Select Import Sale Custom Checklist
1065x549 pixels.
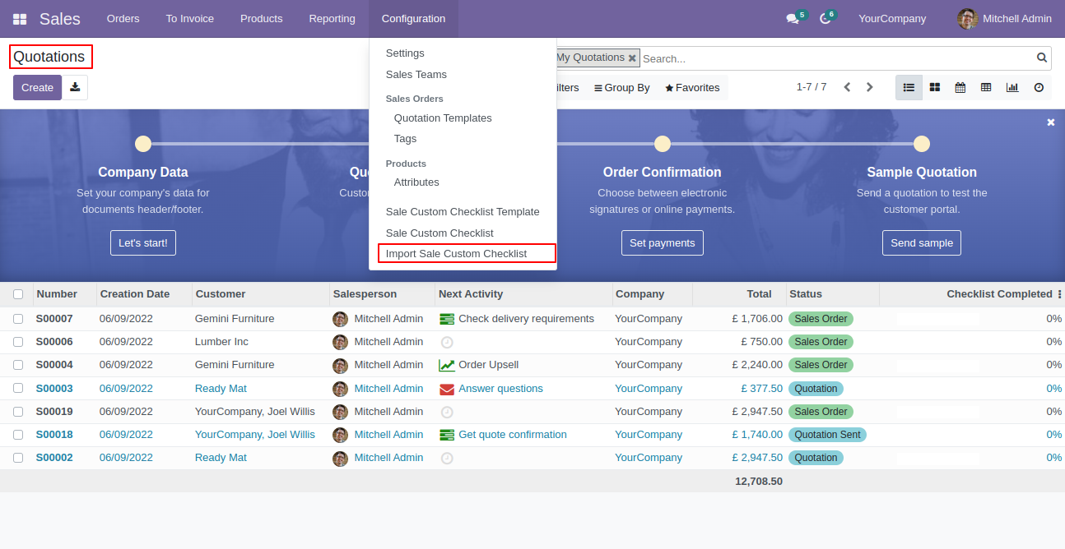click(467, 254)
